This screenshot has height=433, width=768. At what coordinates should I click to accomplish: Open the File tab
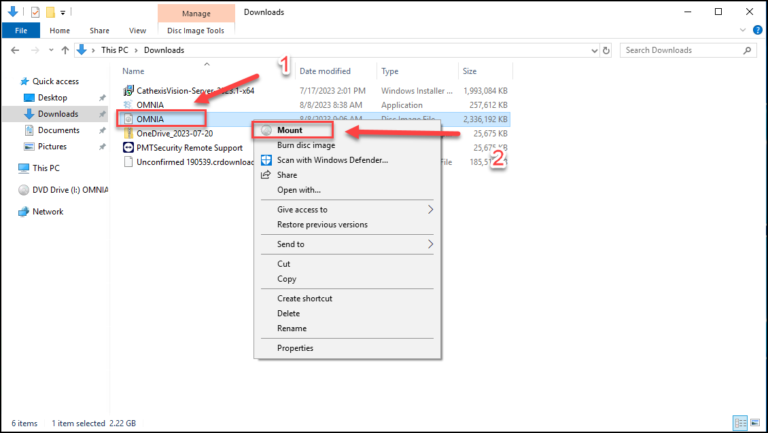pyautogui.click(x=21, y=31)
